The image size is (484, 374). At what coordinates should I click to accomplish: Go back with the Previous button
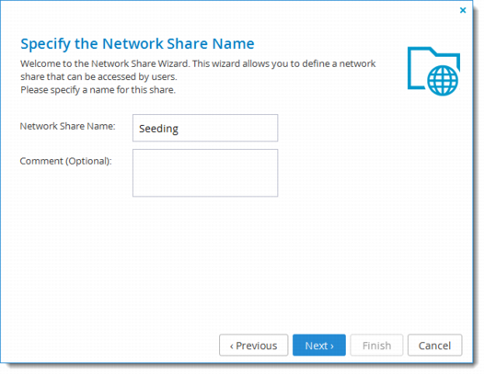point(253,346)
